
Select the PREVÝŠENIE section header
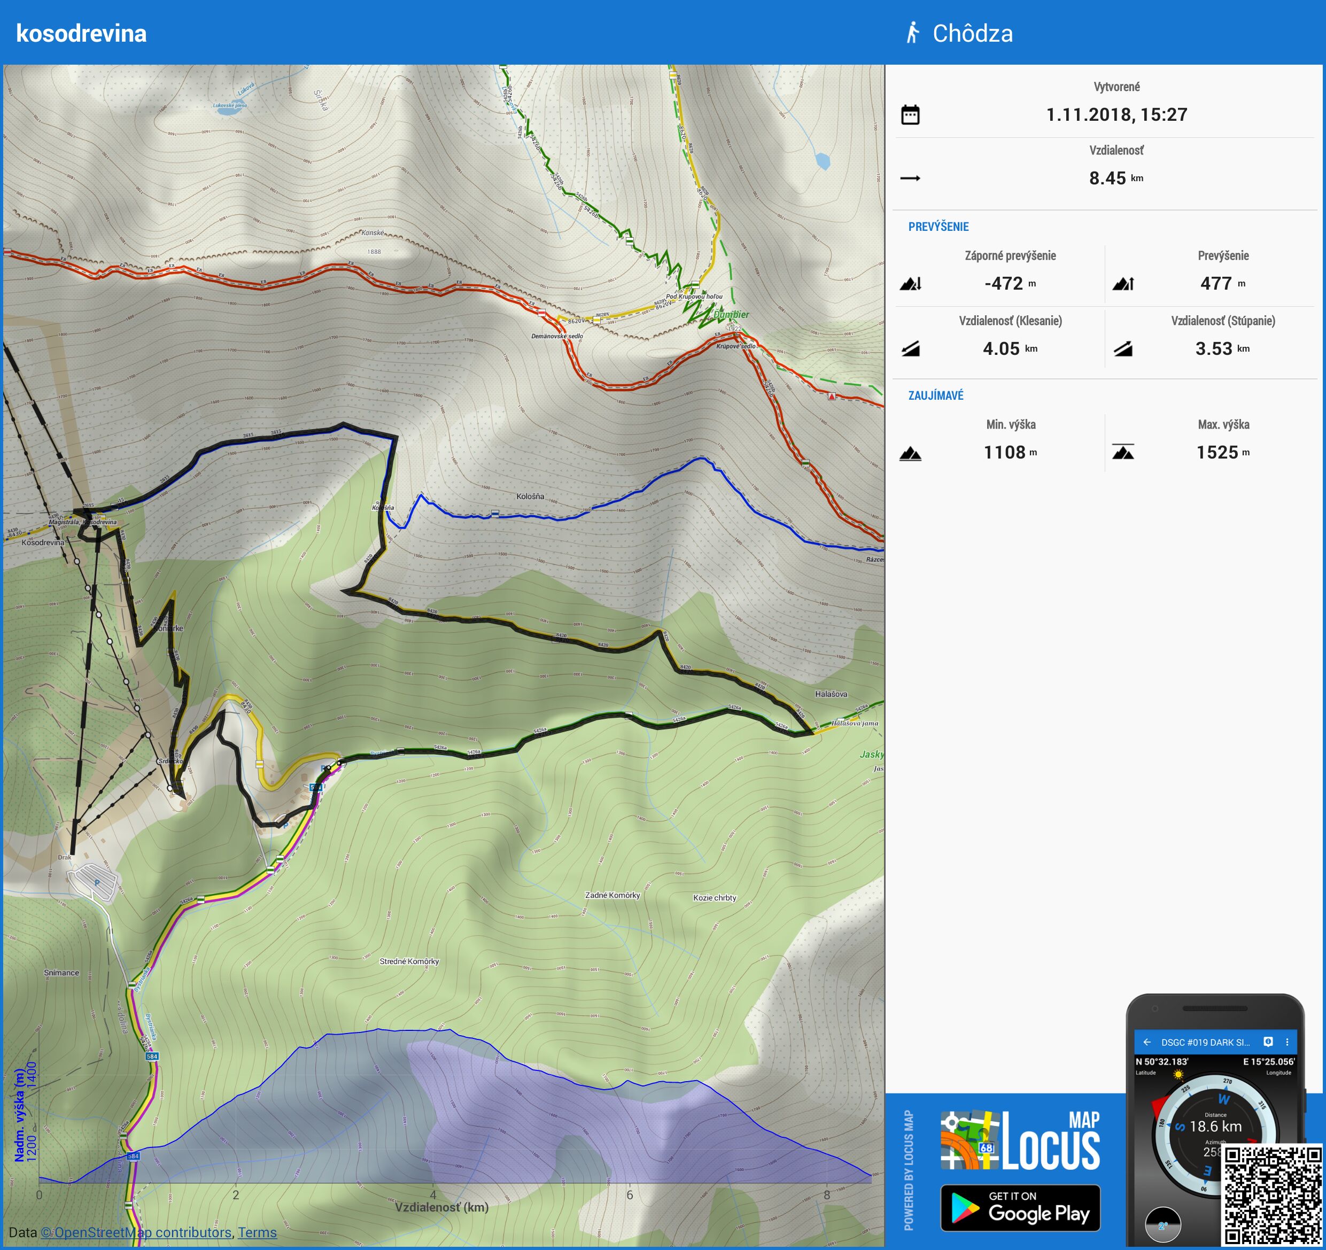click(x=938, y=227)
